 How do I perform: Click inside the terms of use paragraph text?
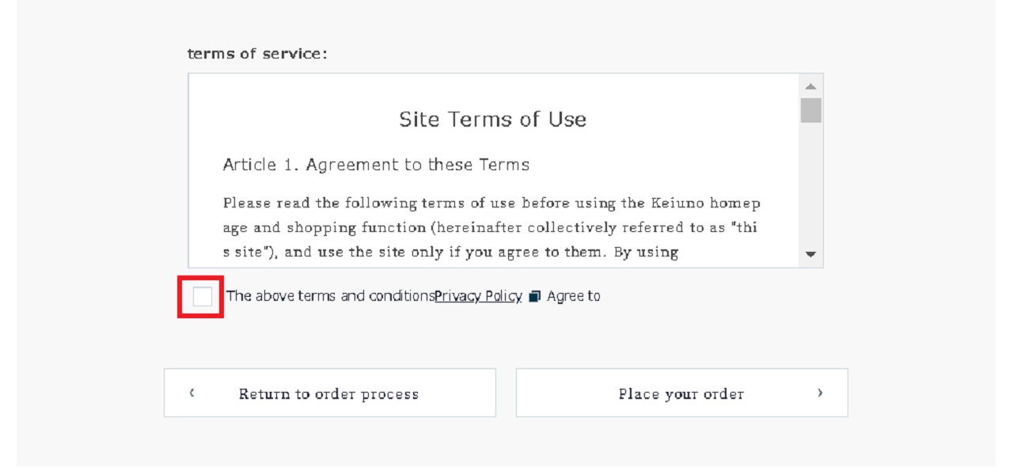tap(491, 227)
